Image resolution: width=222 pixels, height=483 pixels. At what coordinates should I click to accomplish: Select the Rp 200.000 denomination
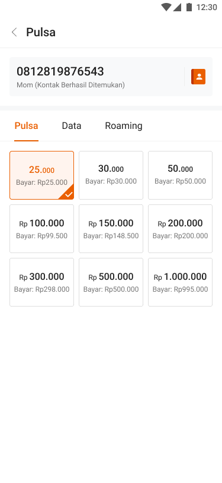click(180, 229)
